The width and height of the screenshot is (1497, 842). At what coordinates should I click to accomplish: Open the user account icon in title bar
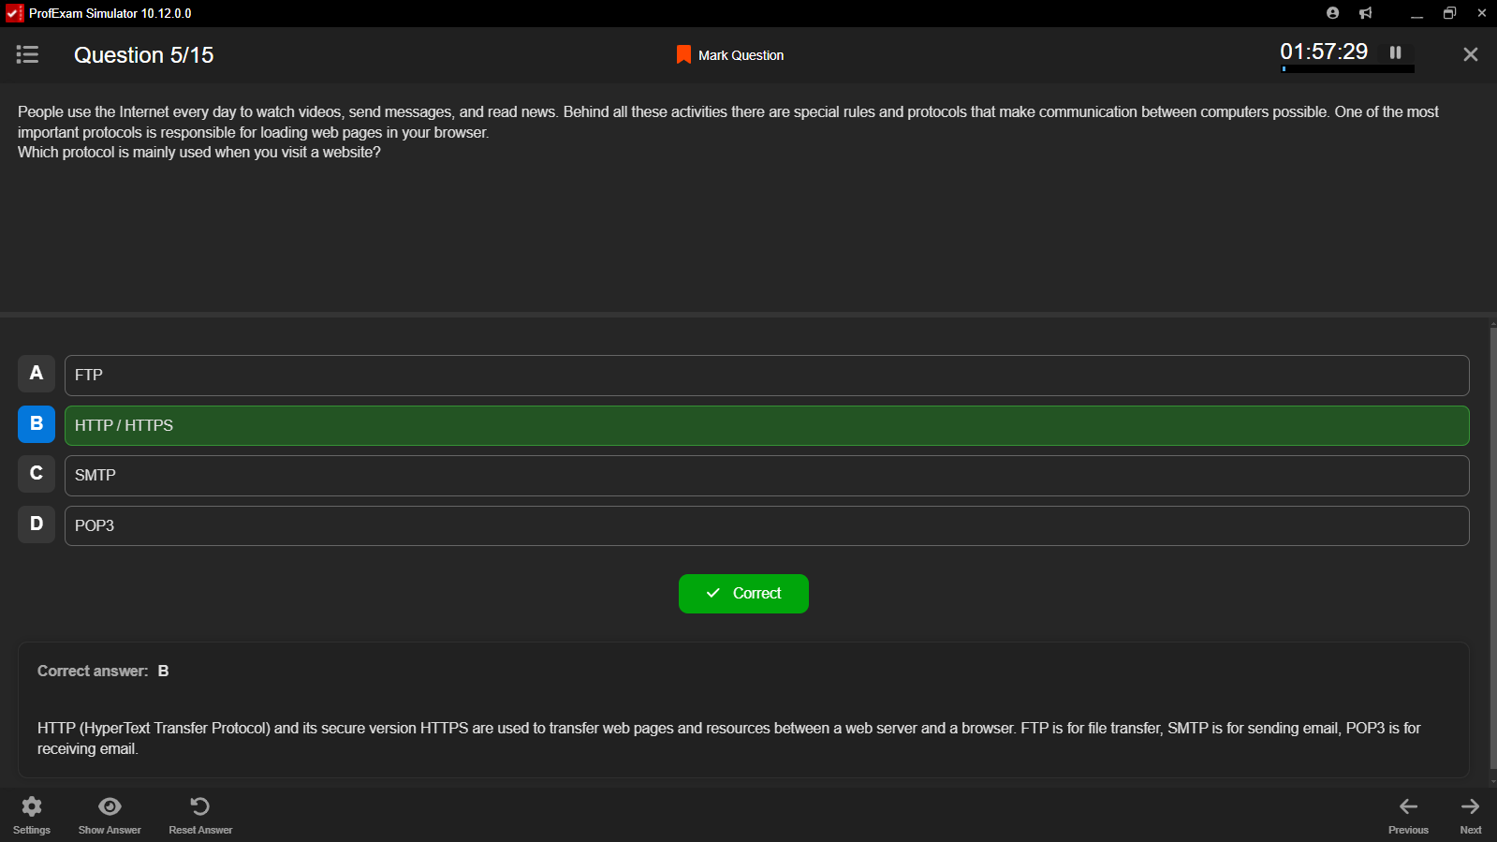click(x=1332, y=13)
